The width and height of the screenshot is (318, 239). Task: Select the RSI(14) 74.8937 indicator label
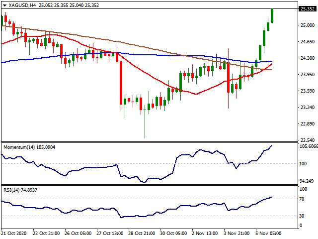20,190
